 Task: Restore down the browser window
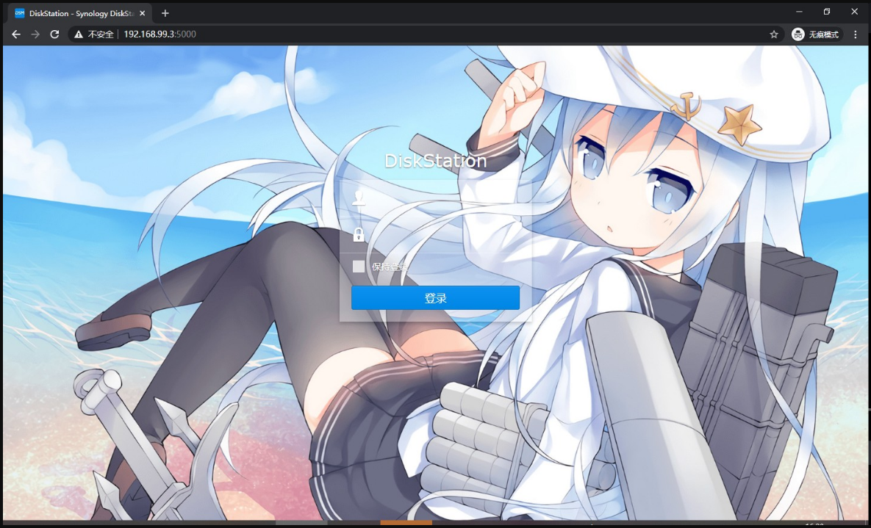click(827, 12)
